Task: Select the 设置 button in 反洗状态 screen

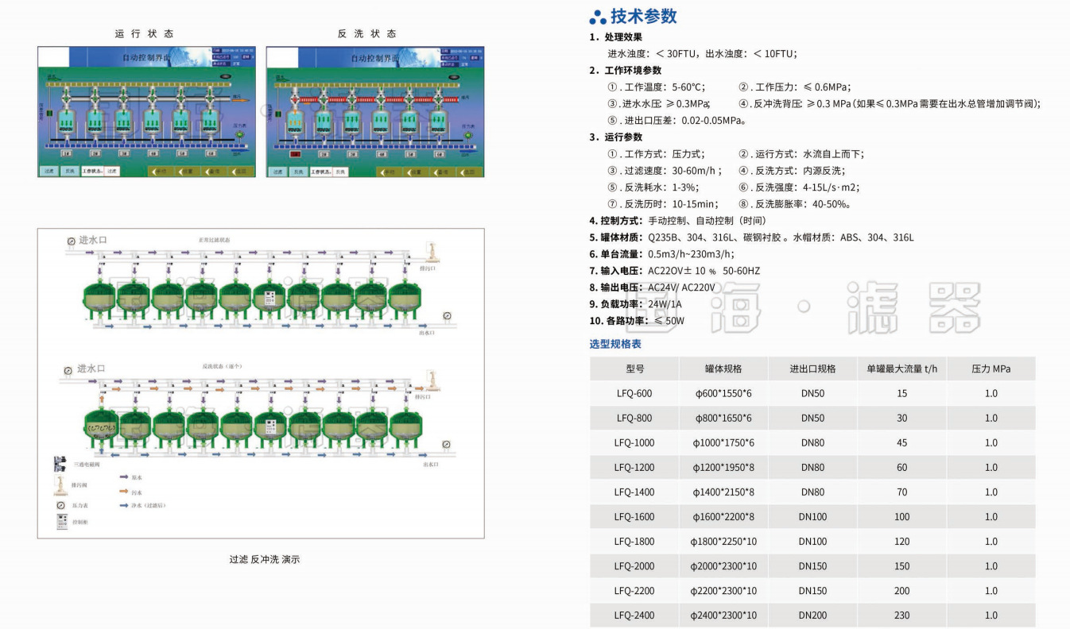Action: point(415,171)
